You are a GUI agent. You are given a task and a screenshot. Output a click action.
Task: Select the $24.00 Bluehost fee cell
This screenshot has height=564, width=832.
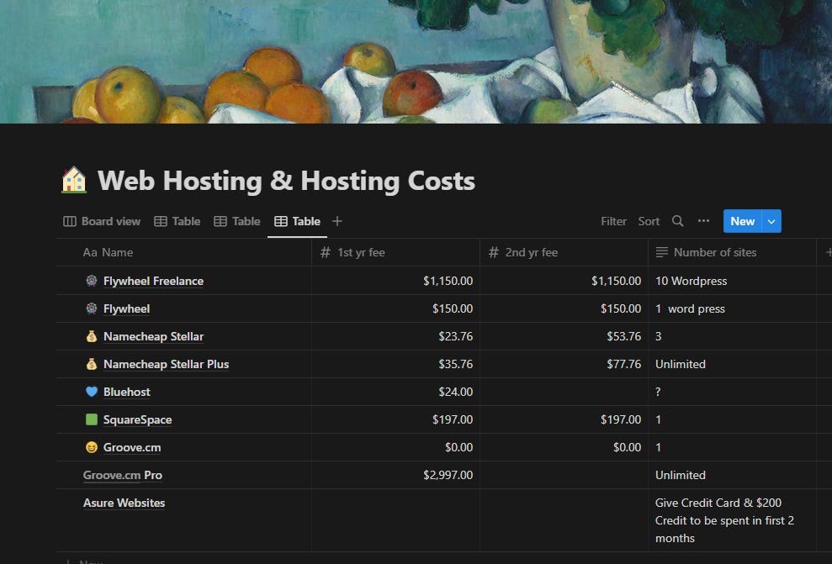pyautogui.click(x=396, y=392)
